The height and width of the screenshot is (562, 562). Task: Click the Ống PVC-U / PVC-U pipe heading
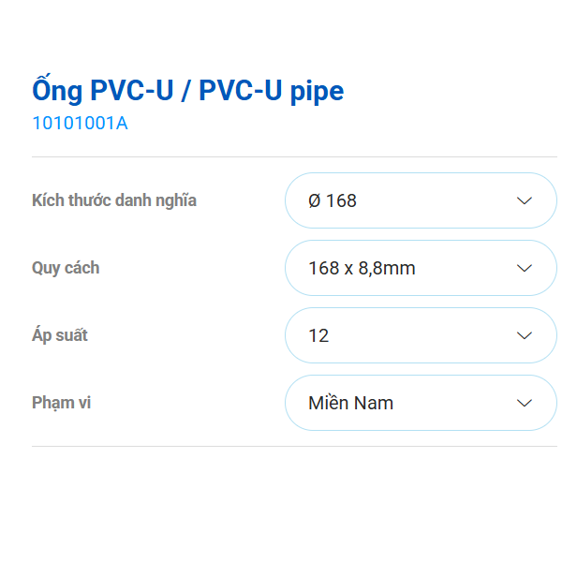188,90
